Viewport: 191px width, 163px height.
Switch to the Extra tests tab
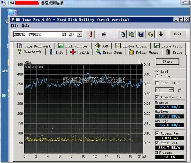click(x=168, y=46)
